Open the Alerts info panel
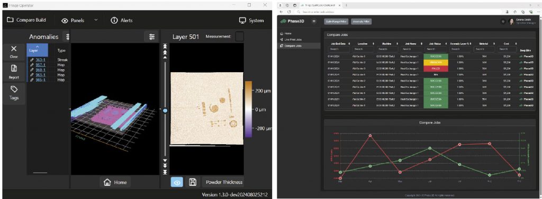Image resolution: width=542 pixels, height=199 pixels. click(122, 21)
